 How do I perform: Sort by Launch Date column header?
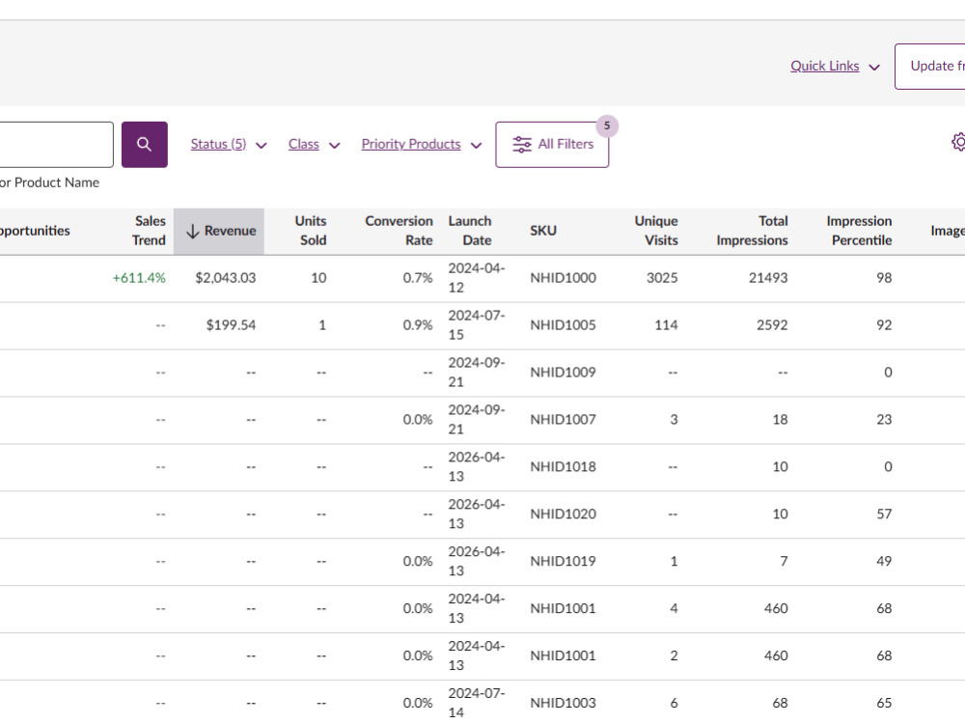coord(470,231)
